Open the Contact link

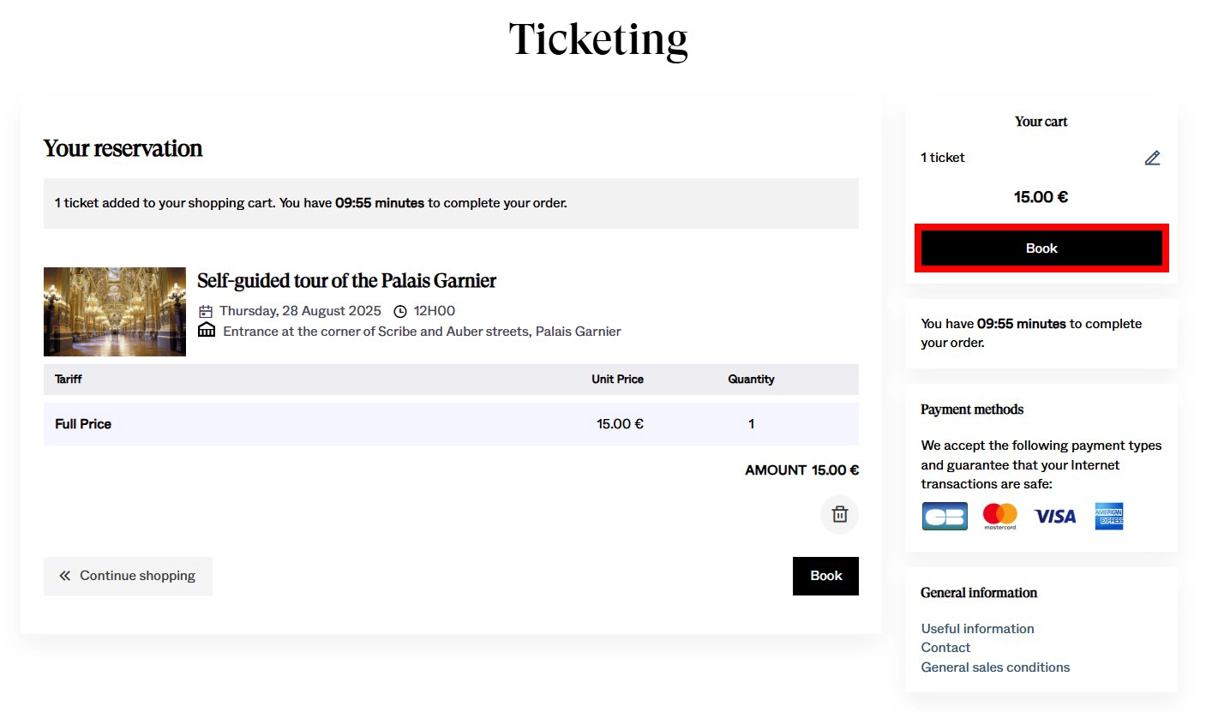pyautogui.click(x=945, y=648)
